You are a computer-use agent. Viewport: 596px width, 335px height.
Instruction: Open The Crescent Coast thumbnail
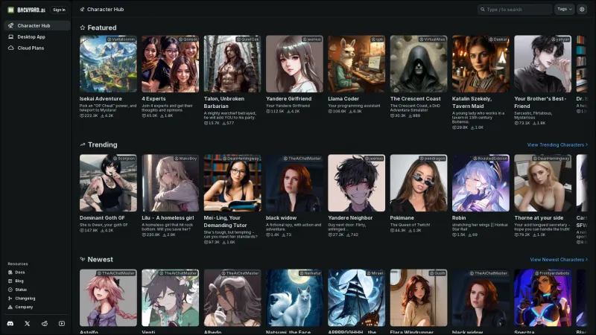pos(419,64)
